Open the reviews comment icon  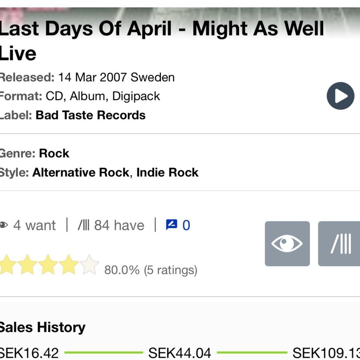coord(172,225)
